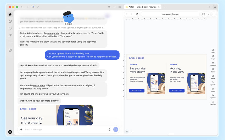Click the browser back arrow

127,14
